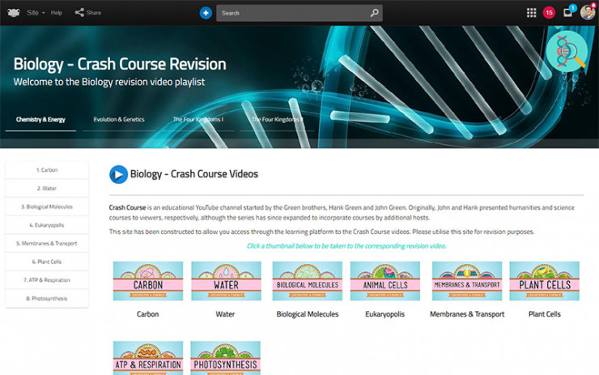Select 2. Water in the sidebar

(x=47, y=189)
